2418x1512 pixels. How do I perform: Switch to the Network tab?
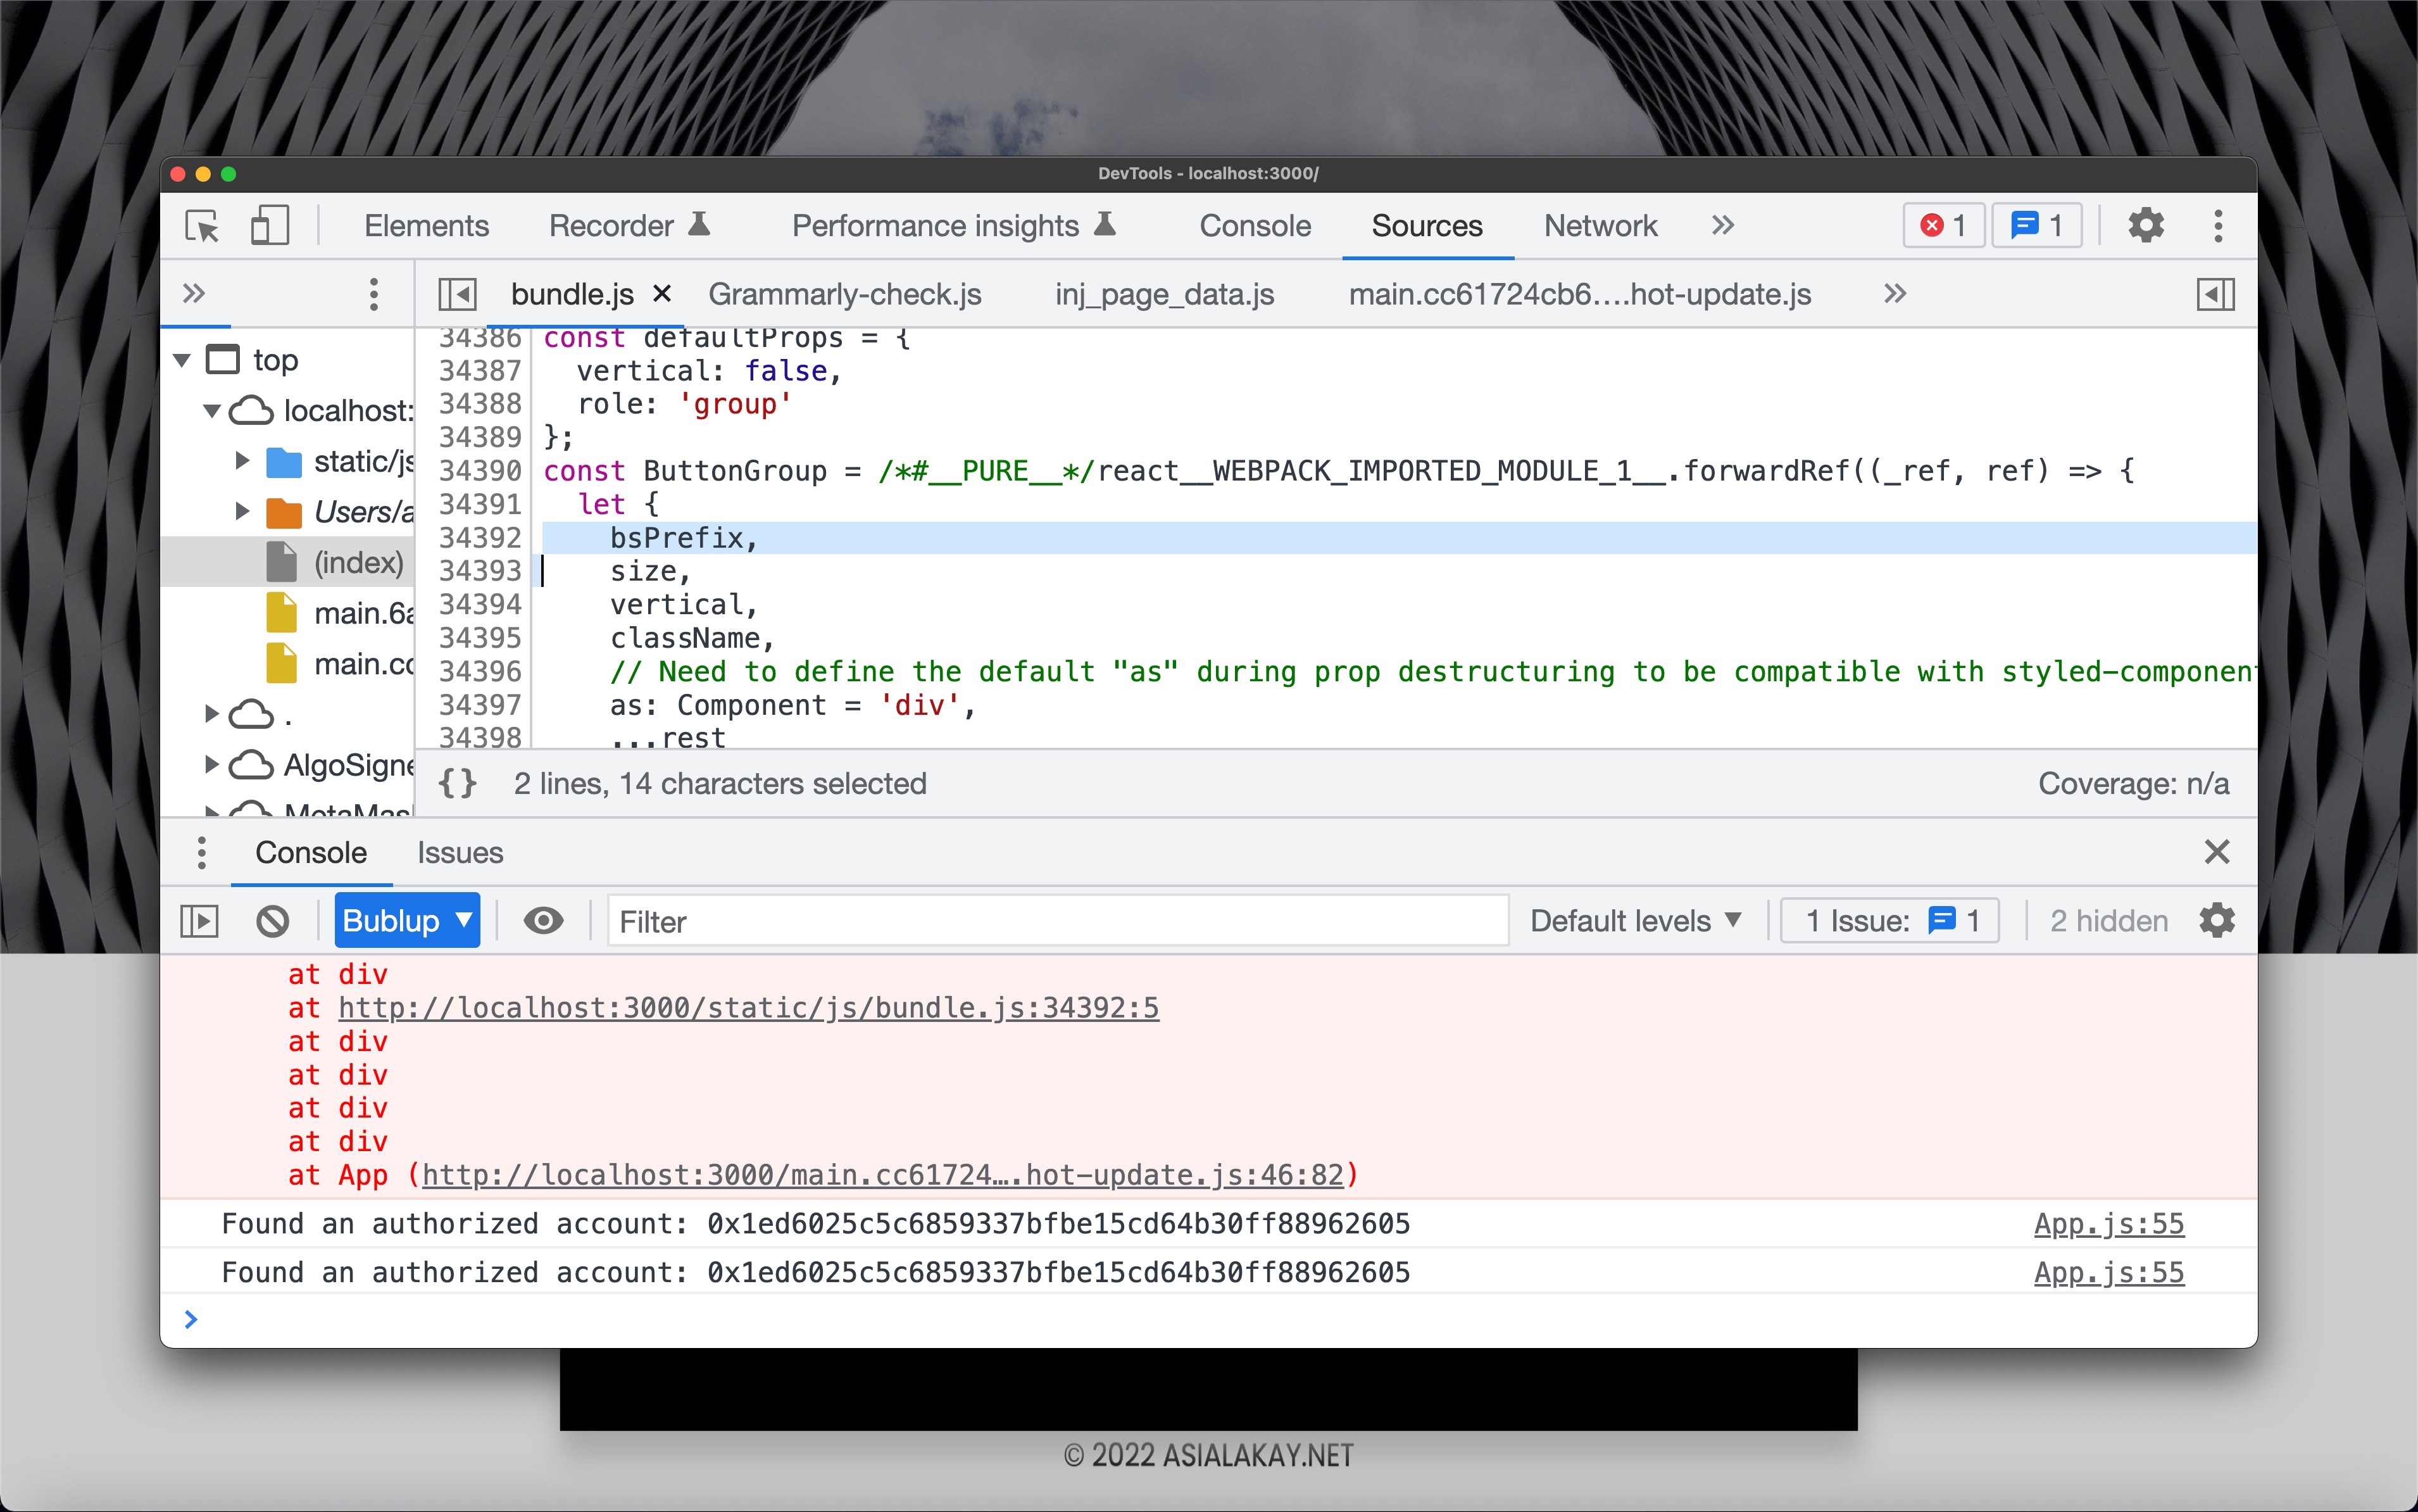(1600, 226)
